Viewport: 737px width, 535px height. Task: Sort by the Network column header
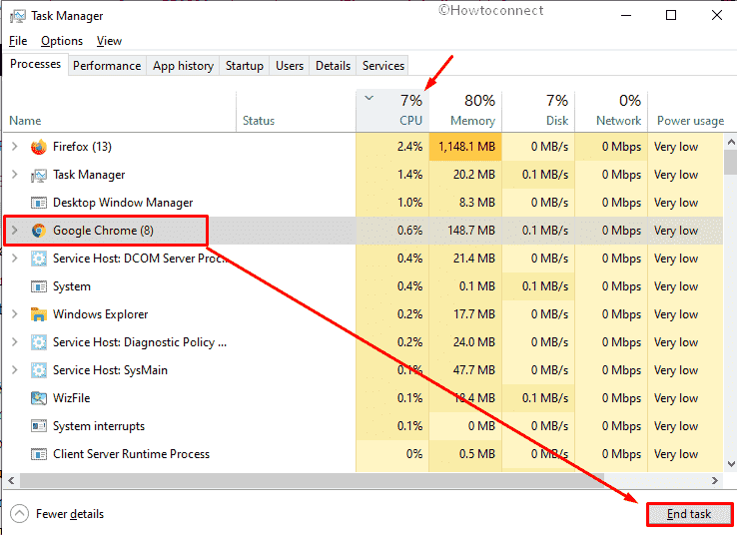point(611,112)
